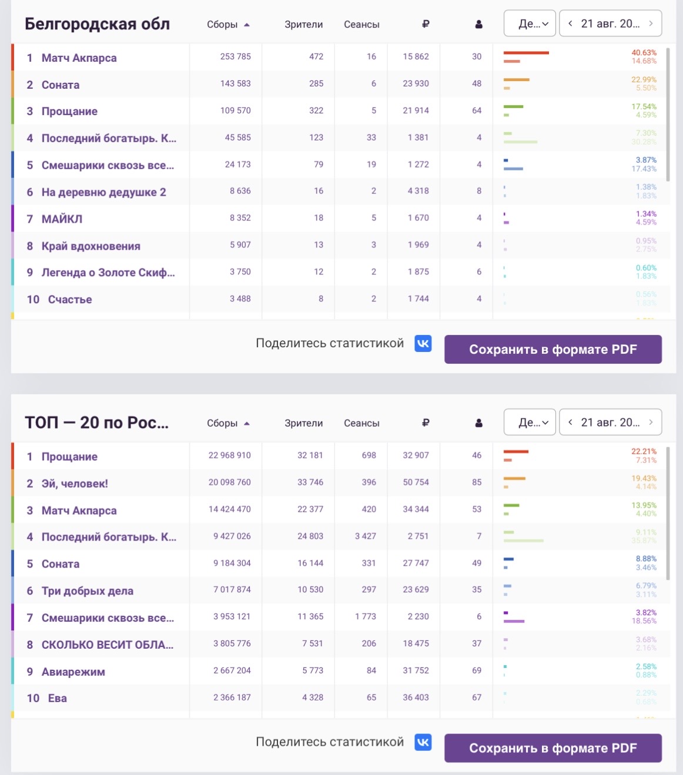Sort TOP-20 table by ruble icon column

tap(426, 422)
